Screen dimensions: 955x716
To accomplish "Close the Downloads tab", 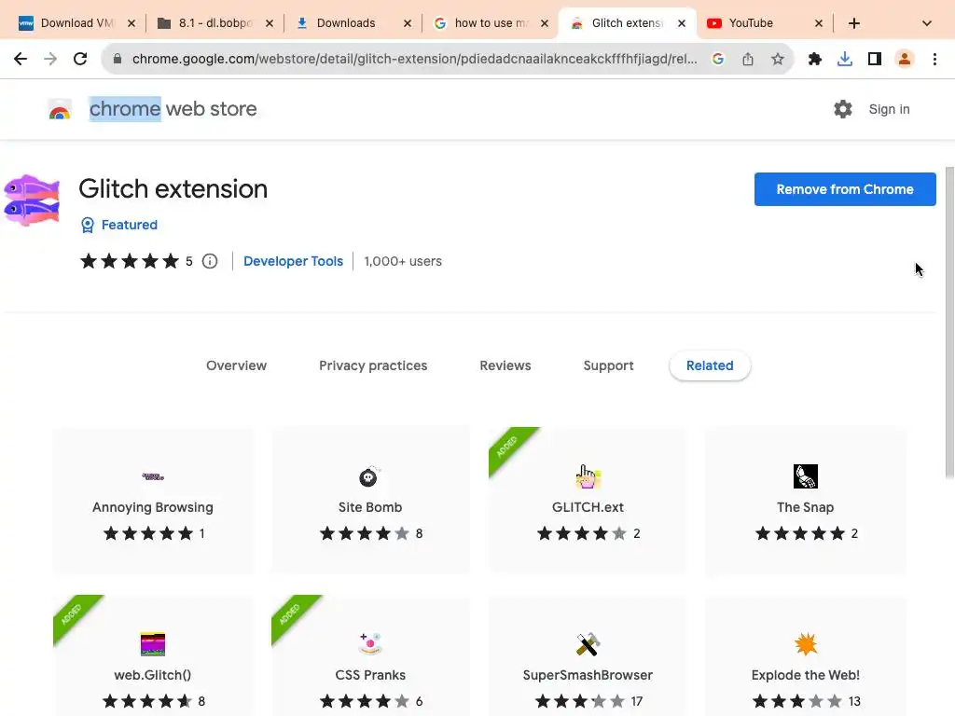I will 408,23.
